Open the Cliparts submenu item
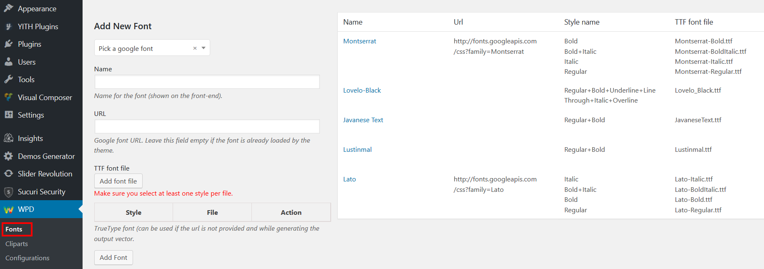Screen dimensions: 764x269 [17, 244]
